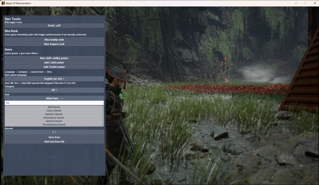Add 10,000 amber

(x=54, y=67)
